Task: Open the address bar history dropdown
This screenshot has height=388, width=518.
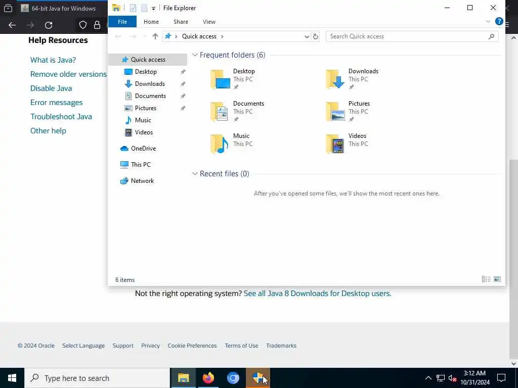Action: 307,36
